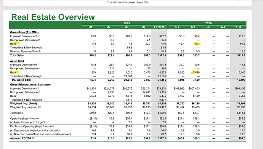
Task: Click the $324,577 price per acre value
Action: point(109,88)
